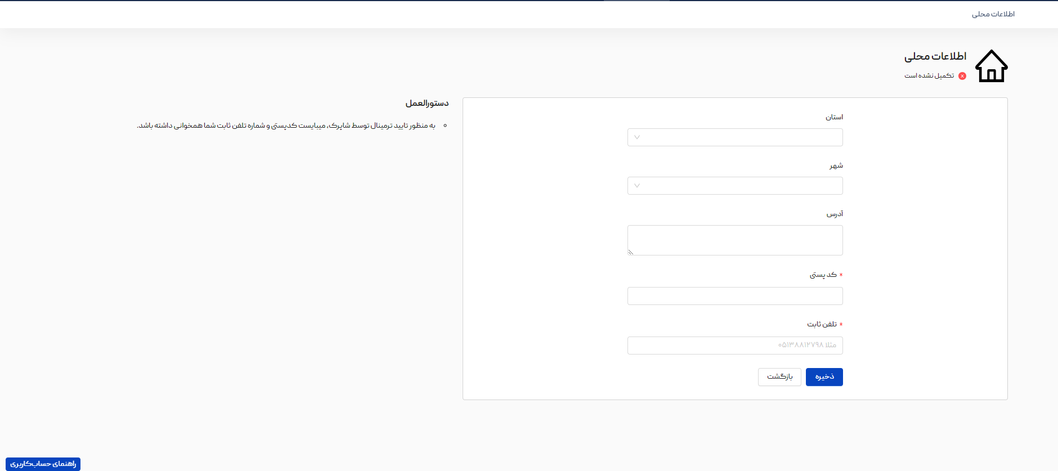
Task: Select the اطلاعات محلی breadcrumb in top bar
Action: (x=993, y=14)
